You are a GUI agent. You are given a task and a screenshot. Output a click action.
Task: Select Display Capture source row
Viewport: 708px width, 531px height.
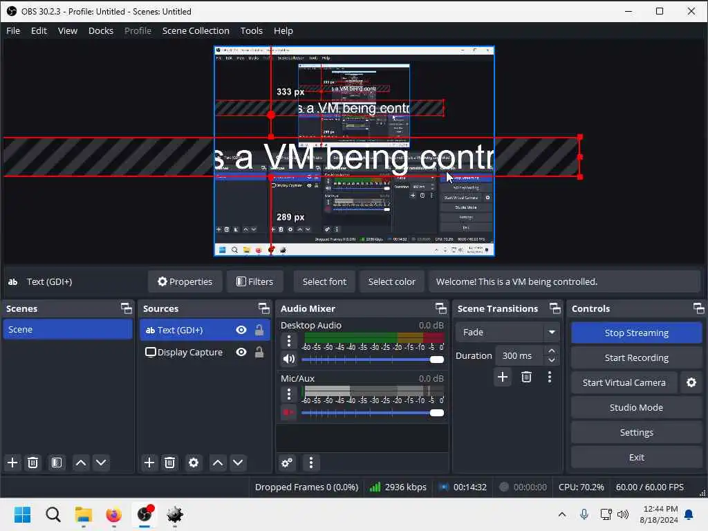tap(205, 352)
